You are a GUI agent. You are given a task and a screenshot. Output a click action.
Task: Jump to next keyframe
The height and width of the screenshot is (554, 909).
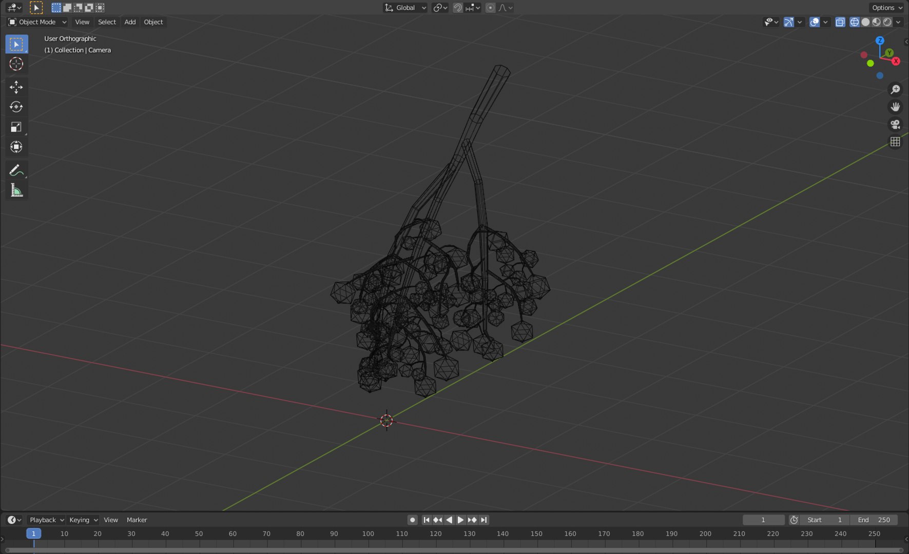pos(472,520)
